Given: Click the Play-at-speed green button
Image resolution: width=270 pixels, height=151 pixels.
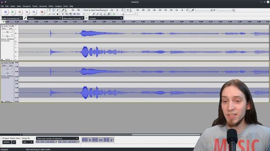Looking at the screenshot, I should click(114, 14).
